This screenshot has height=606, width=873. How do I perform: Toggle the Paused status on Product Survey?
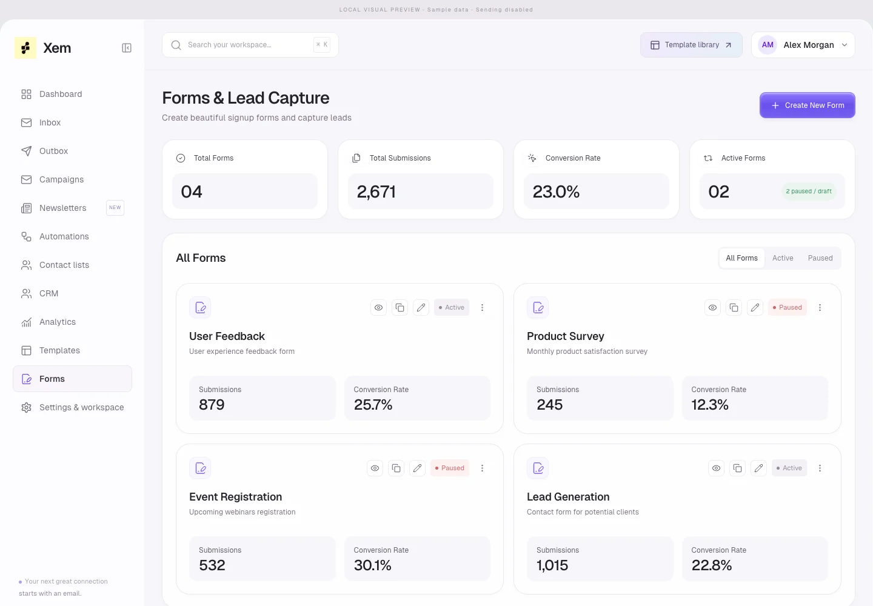(x=788, y=308)
